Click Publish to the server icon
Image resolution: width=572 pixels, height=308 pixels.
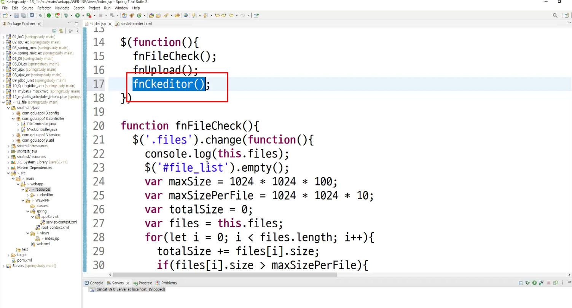pos(555,283)
